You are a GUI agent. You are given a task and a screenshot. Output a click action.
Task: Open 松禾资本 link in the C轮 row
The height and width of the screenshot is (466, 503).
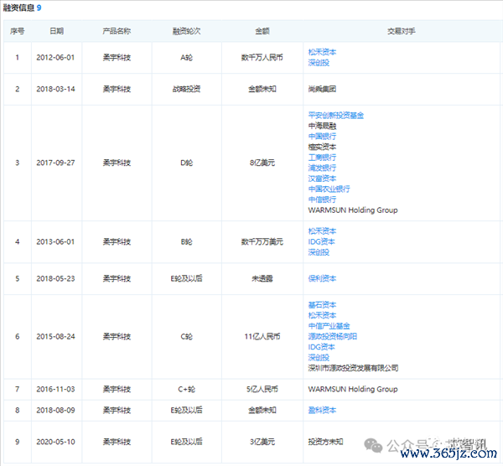[322, 315]
